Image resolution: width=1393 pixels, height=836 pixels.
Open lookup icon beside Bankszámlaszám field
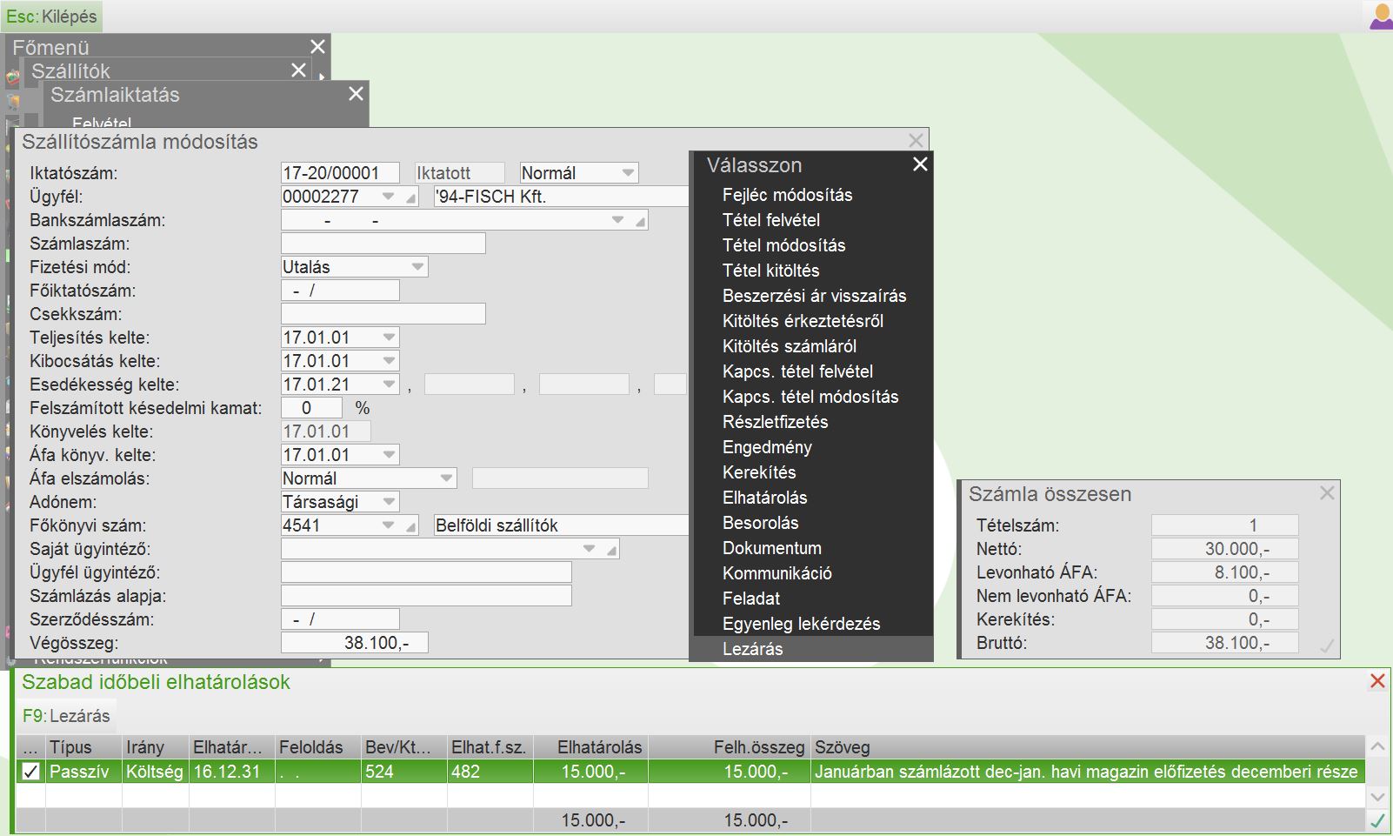640,221
